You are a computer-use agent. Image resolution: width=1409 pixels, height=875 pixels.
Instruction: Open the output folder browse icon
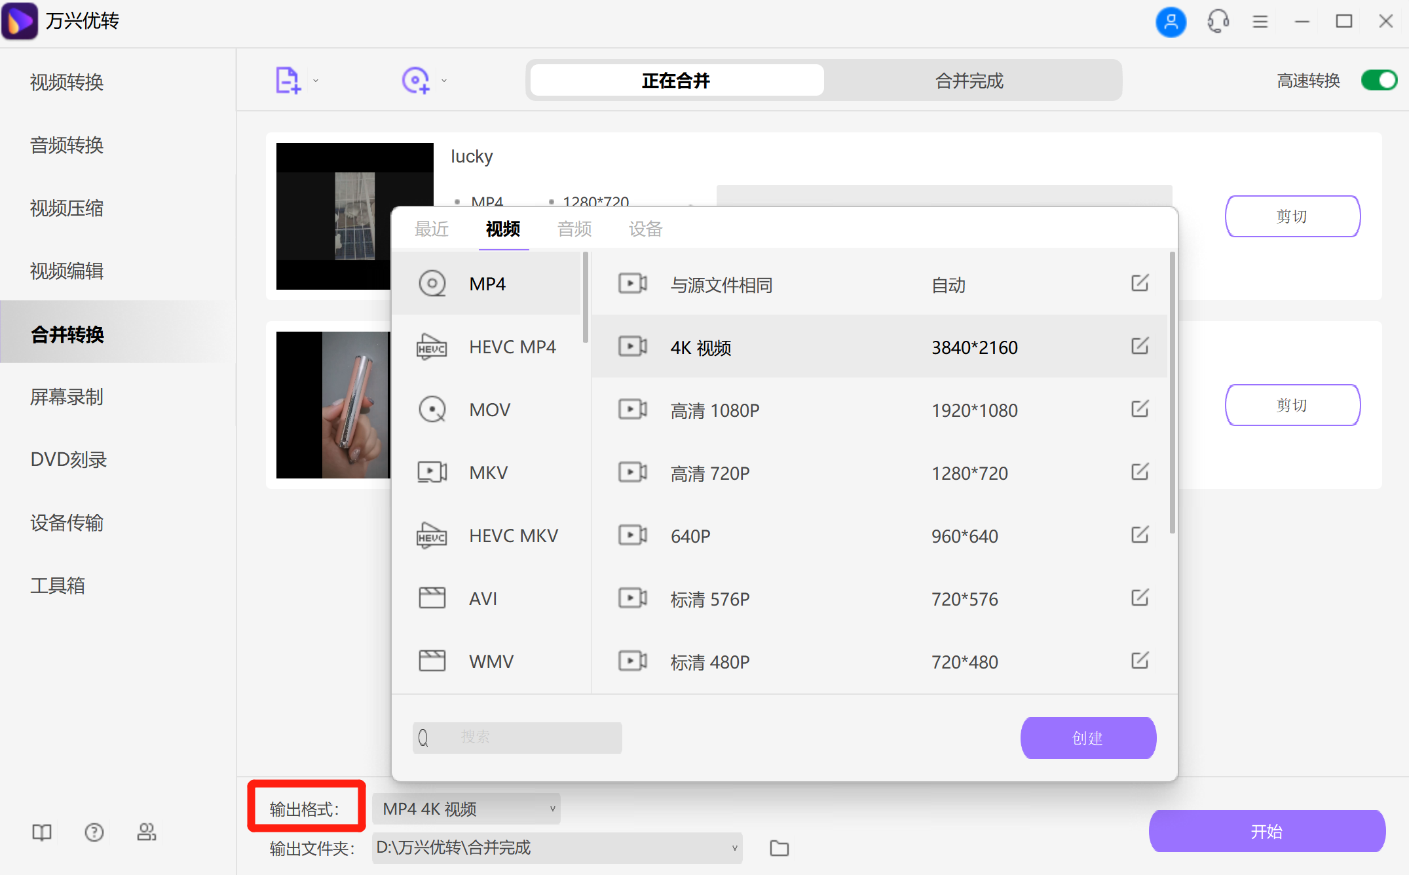click(779, 847)
